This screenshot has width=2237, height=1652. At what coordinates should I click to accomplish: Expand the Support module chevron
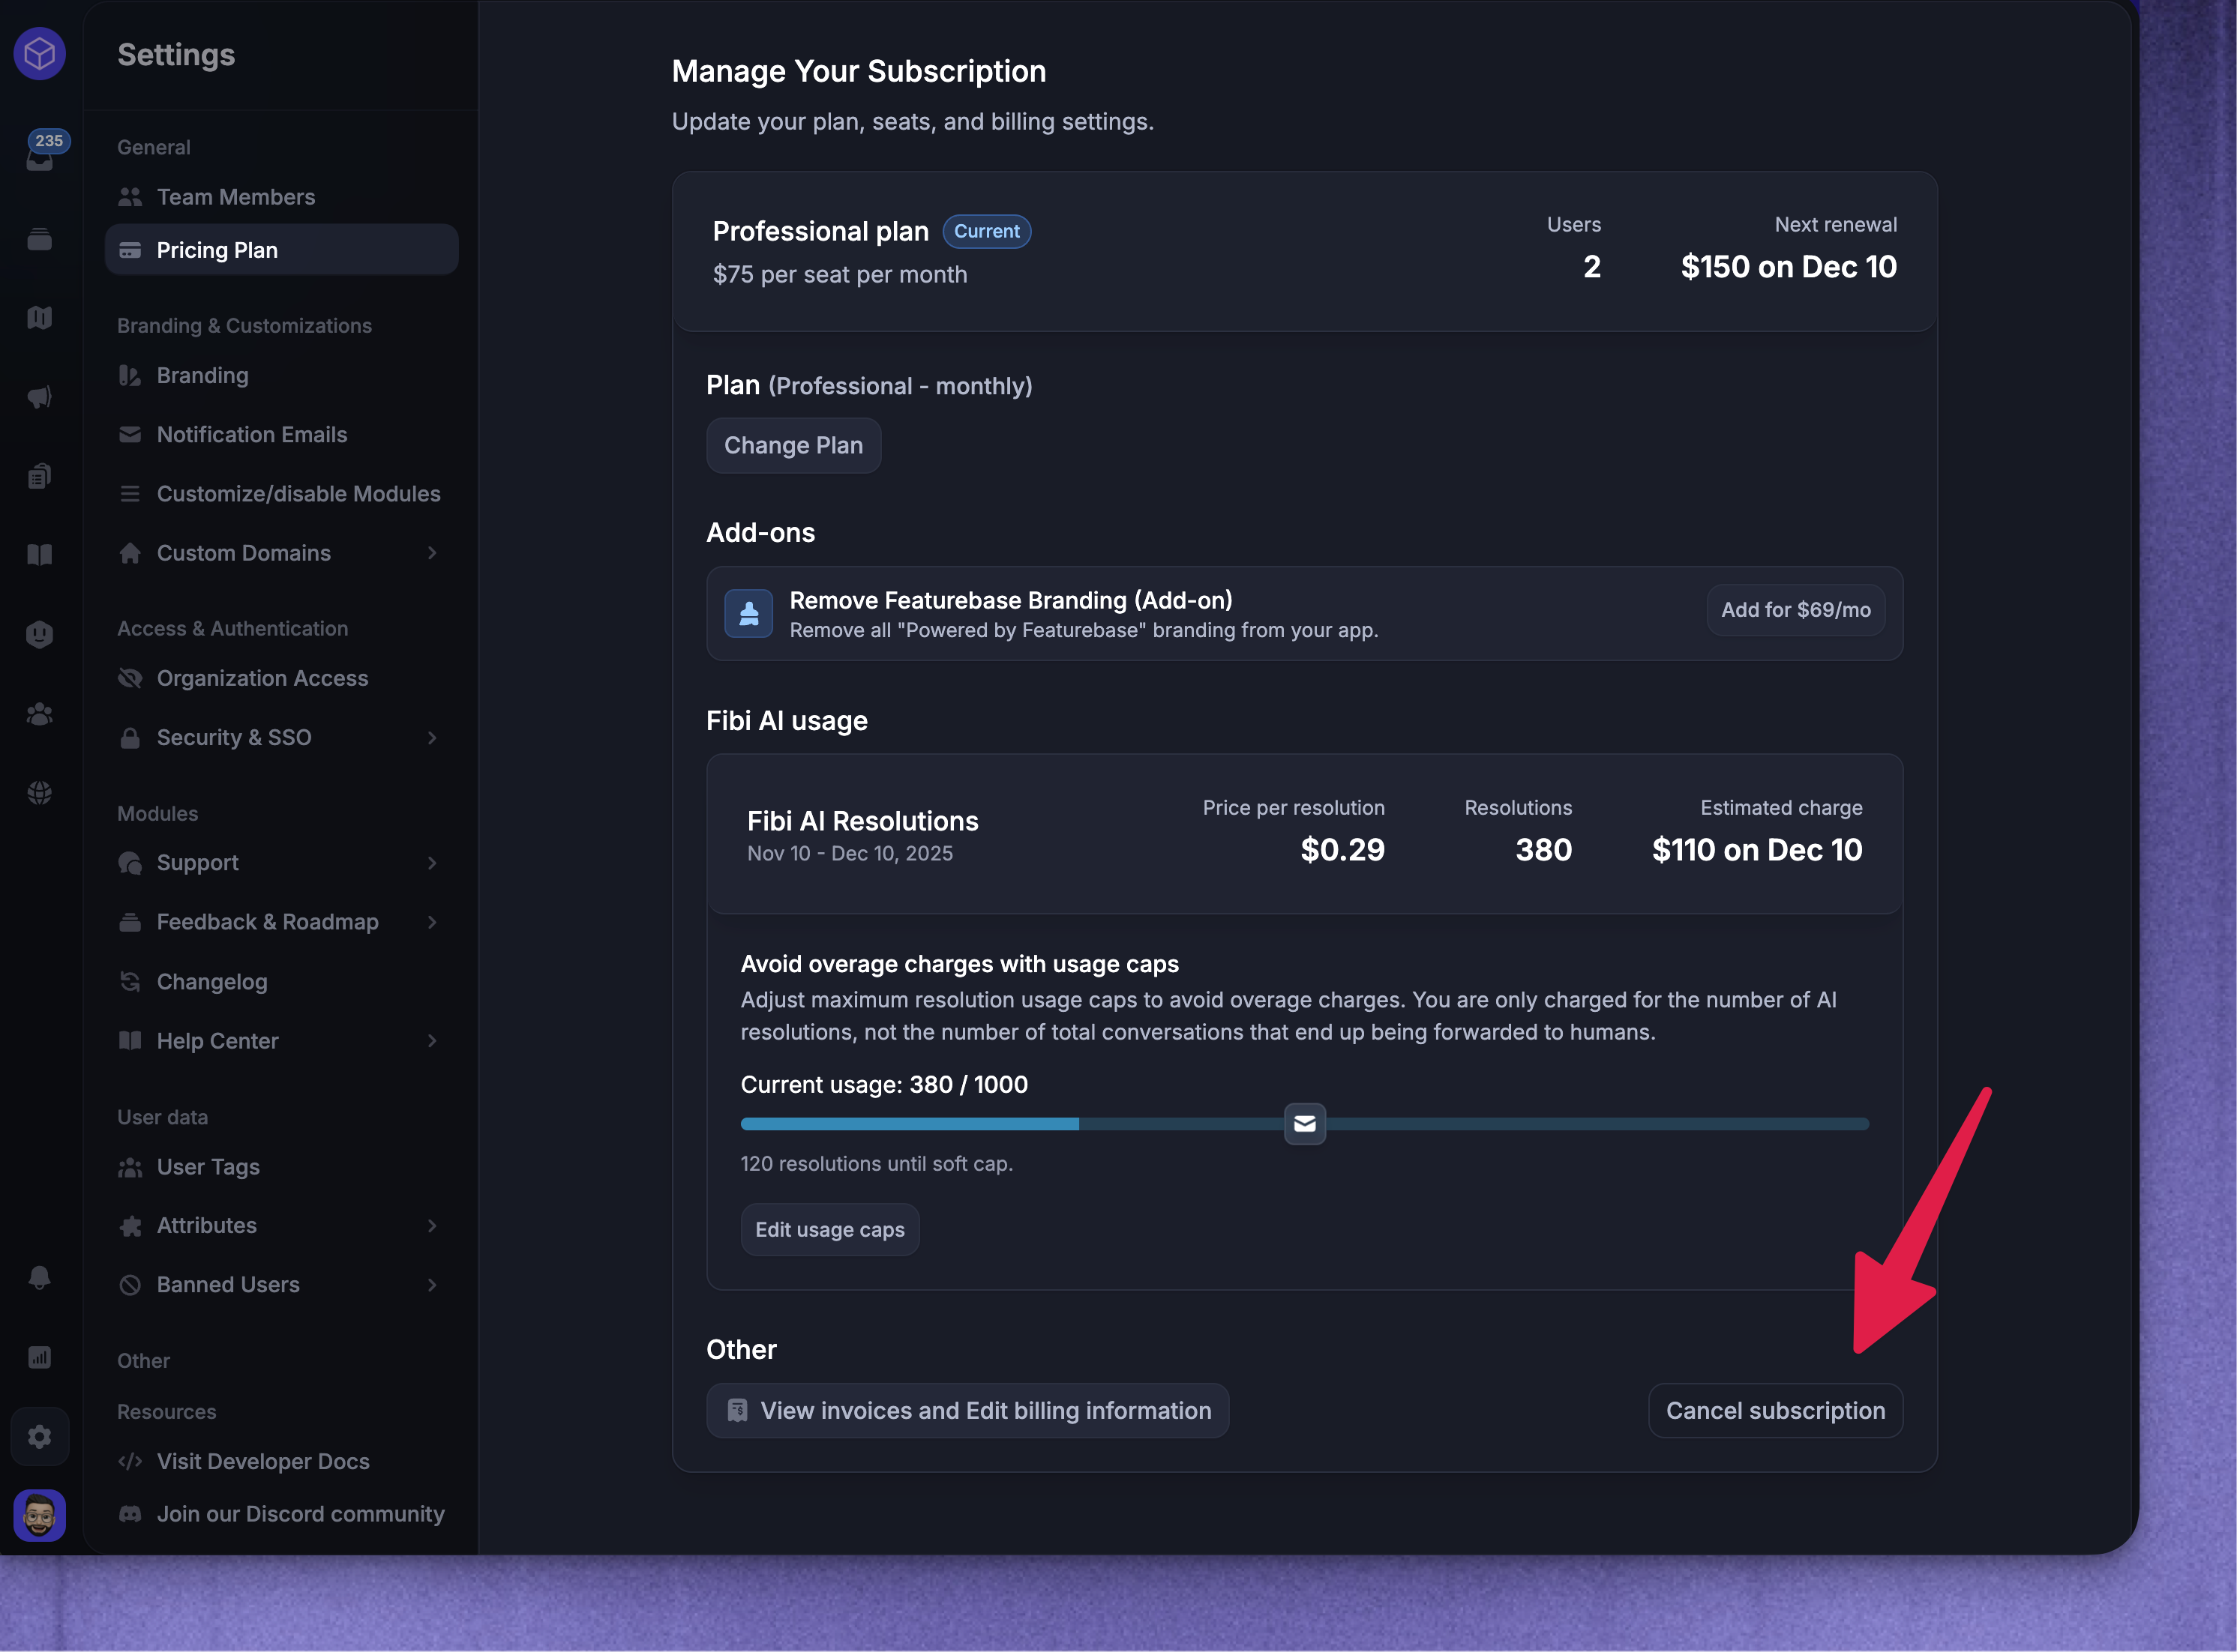pos(432,863)
